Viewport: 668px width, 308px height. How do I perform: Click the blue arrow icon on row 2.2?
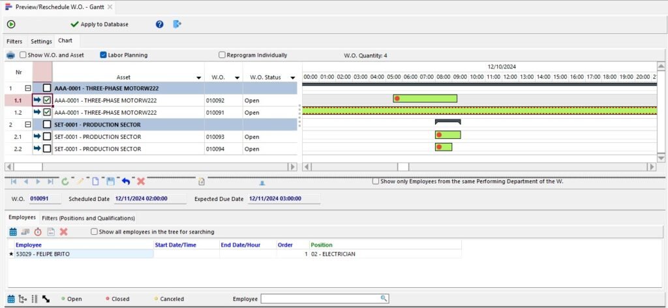point(37,149)
